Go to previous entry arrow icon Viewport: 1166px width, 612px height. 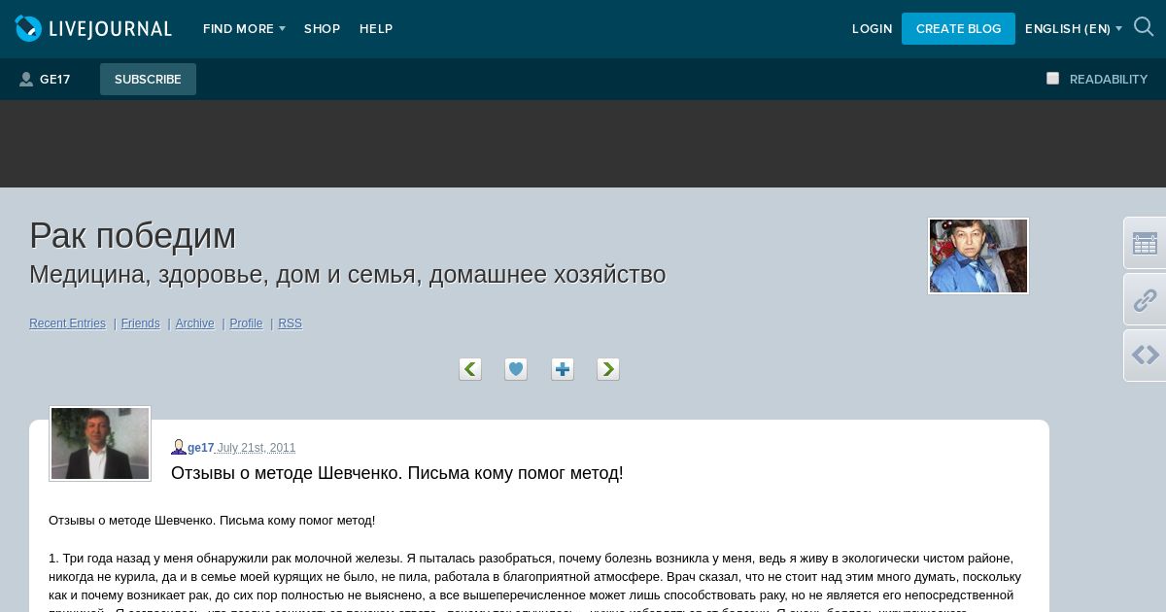(470, 369)
